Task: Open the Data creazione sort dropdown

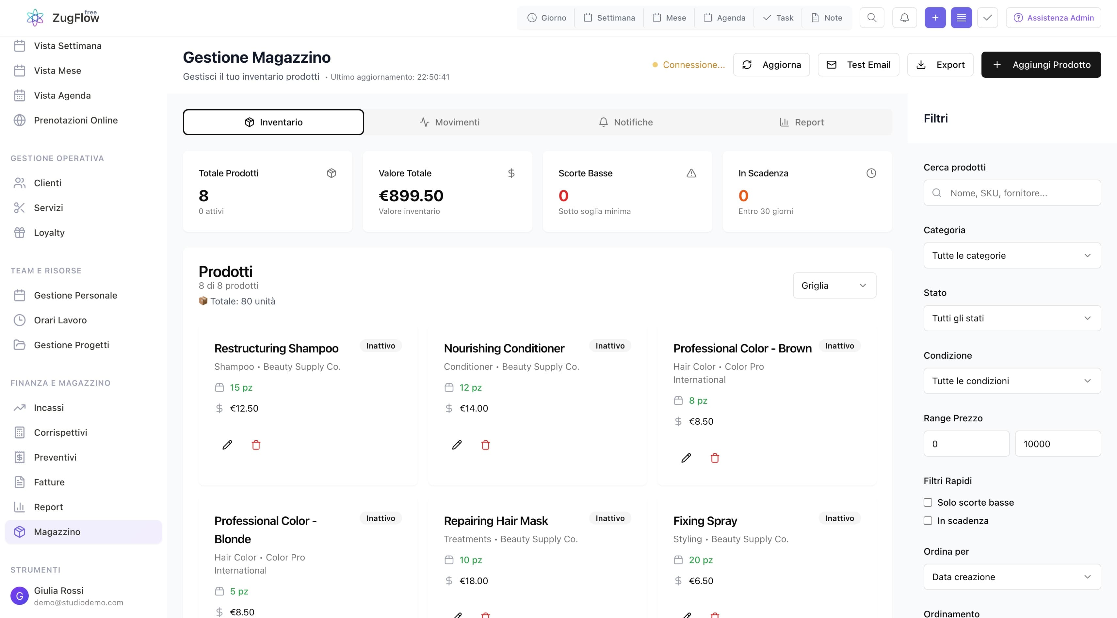Action: click(1012, 577)
